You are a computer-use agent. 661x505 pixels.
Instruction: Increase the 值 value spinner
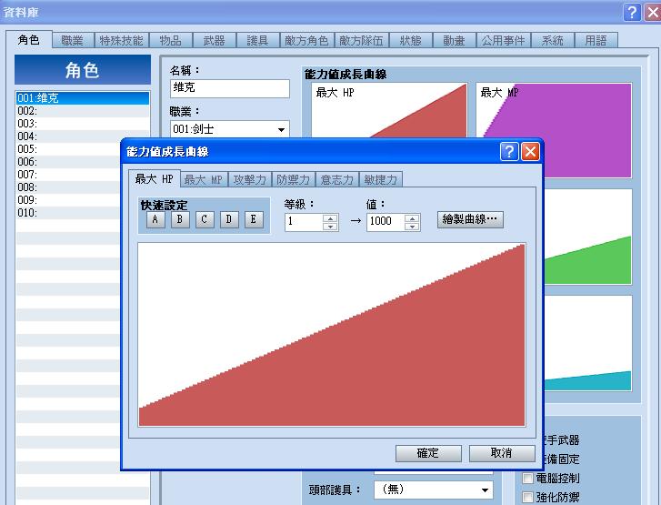412,218
